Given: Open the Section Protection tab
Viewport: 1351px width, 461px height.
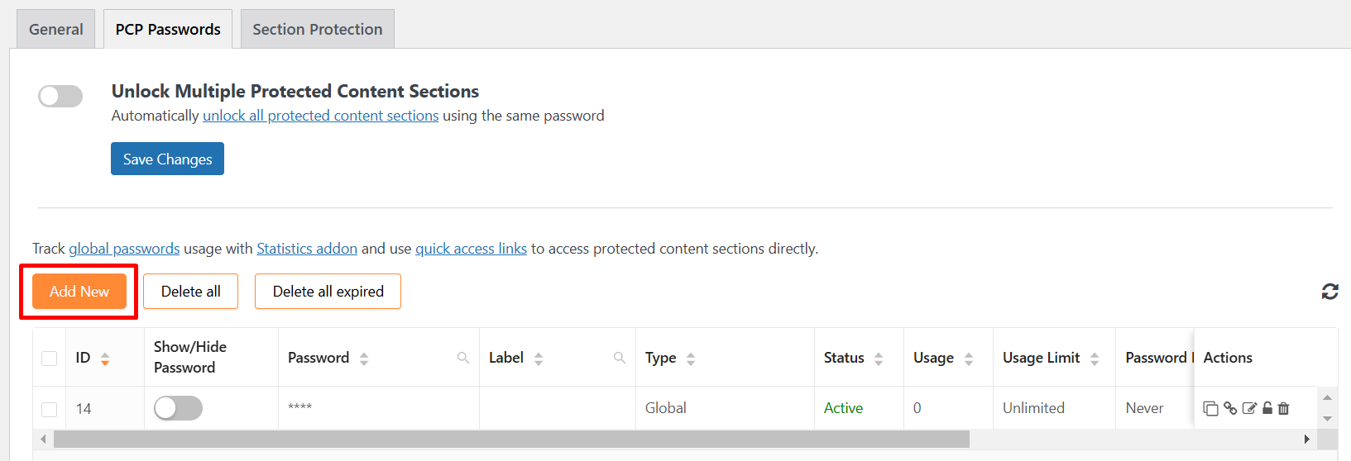Looking at the screenshot, I should coord(318,30).
